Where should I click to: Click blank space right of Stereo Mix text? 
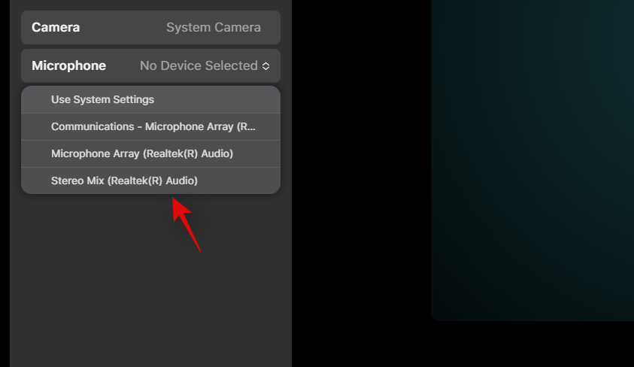coord(241,180)
